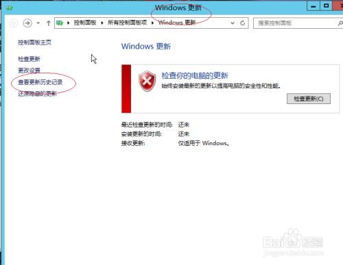Click the 最近检查更新的时间 label
Viewport: 343px width, 265px height.
coord(147,125)
